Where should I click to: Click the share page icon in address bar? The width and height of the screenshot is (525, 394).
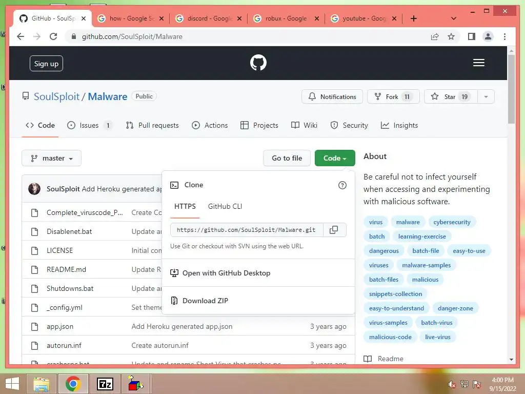click(x=435, y=36)
